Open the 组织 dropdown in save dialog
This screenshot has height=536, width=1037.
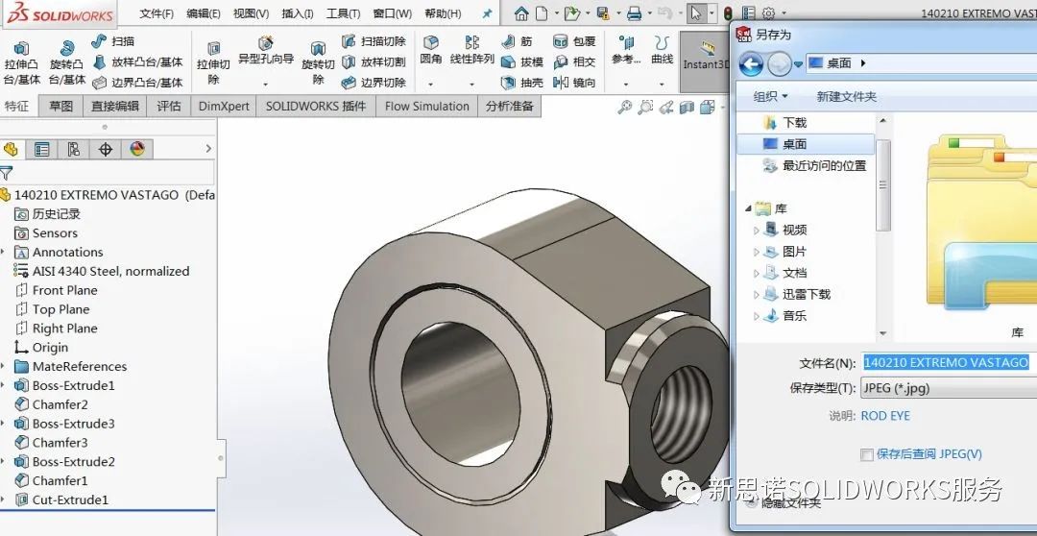pos(770,96)
